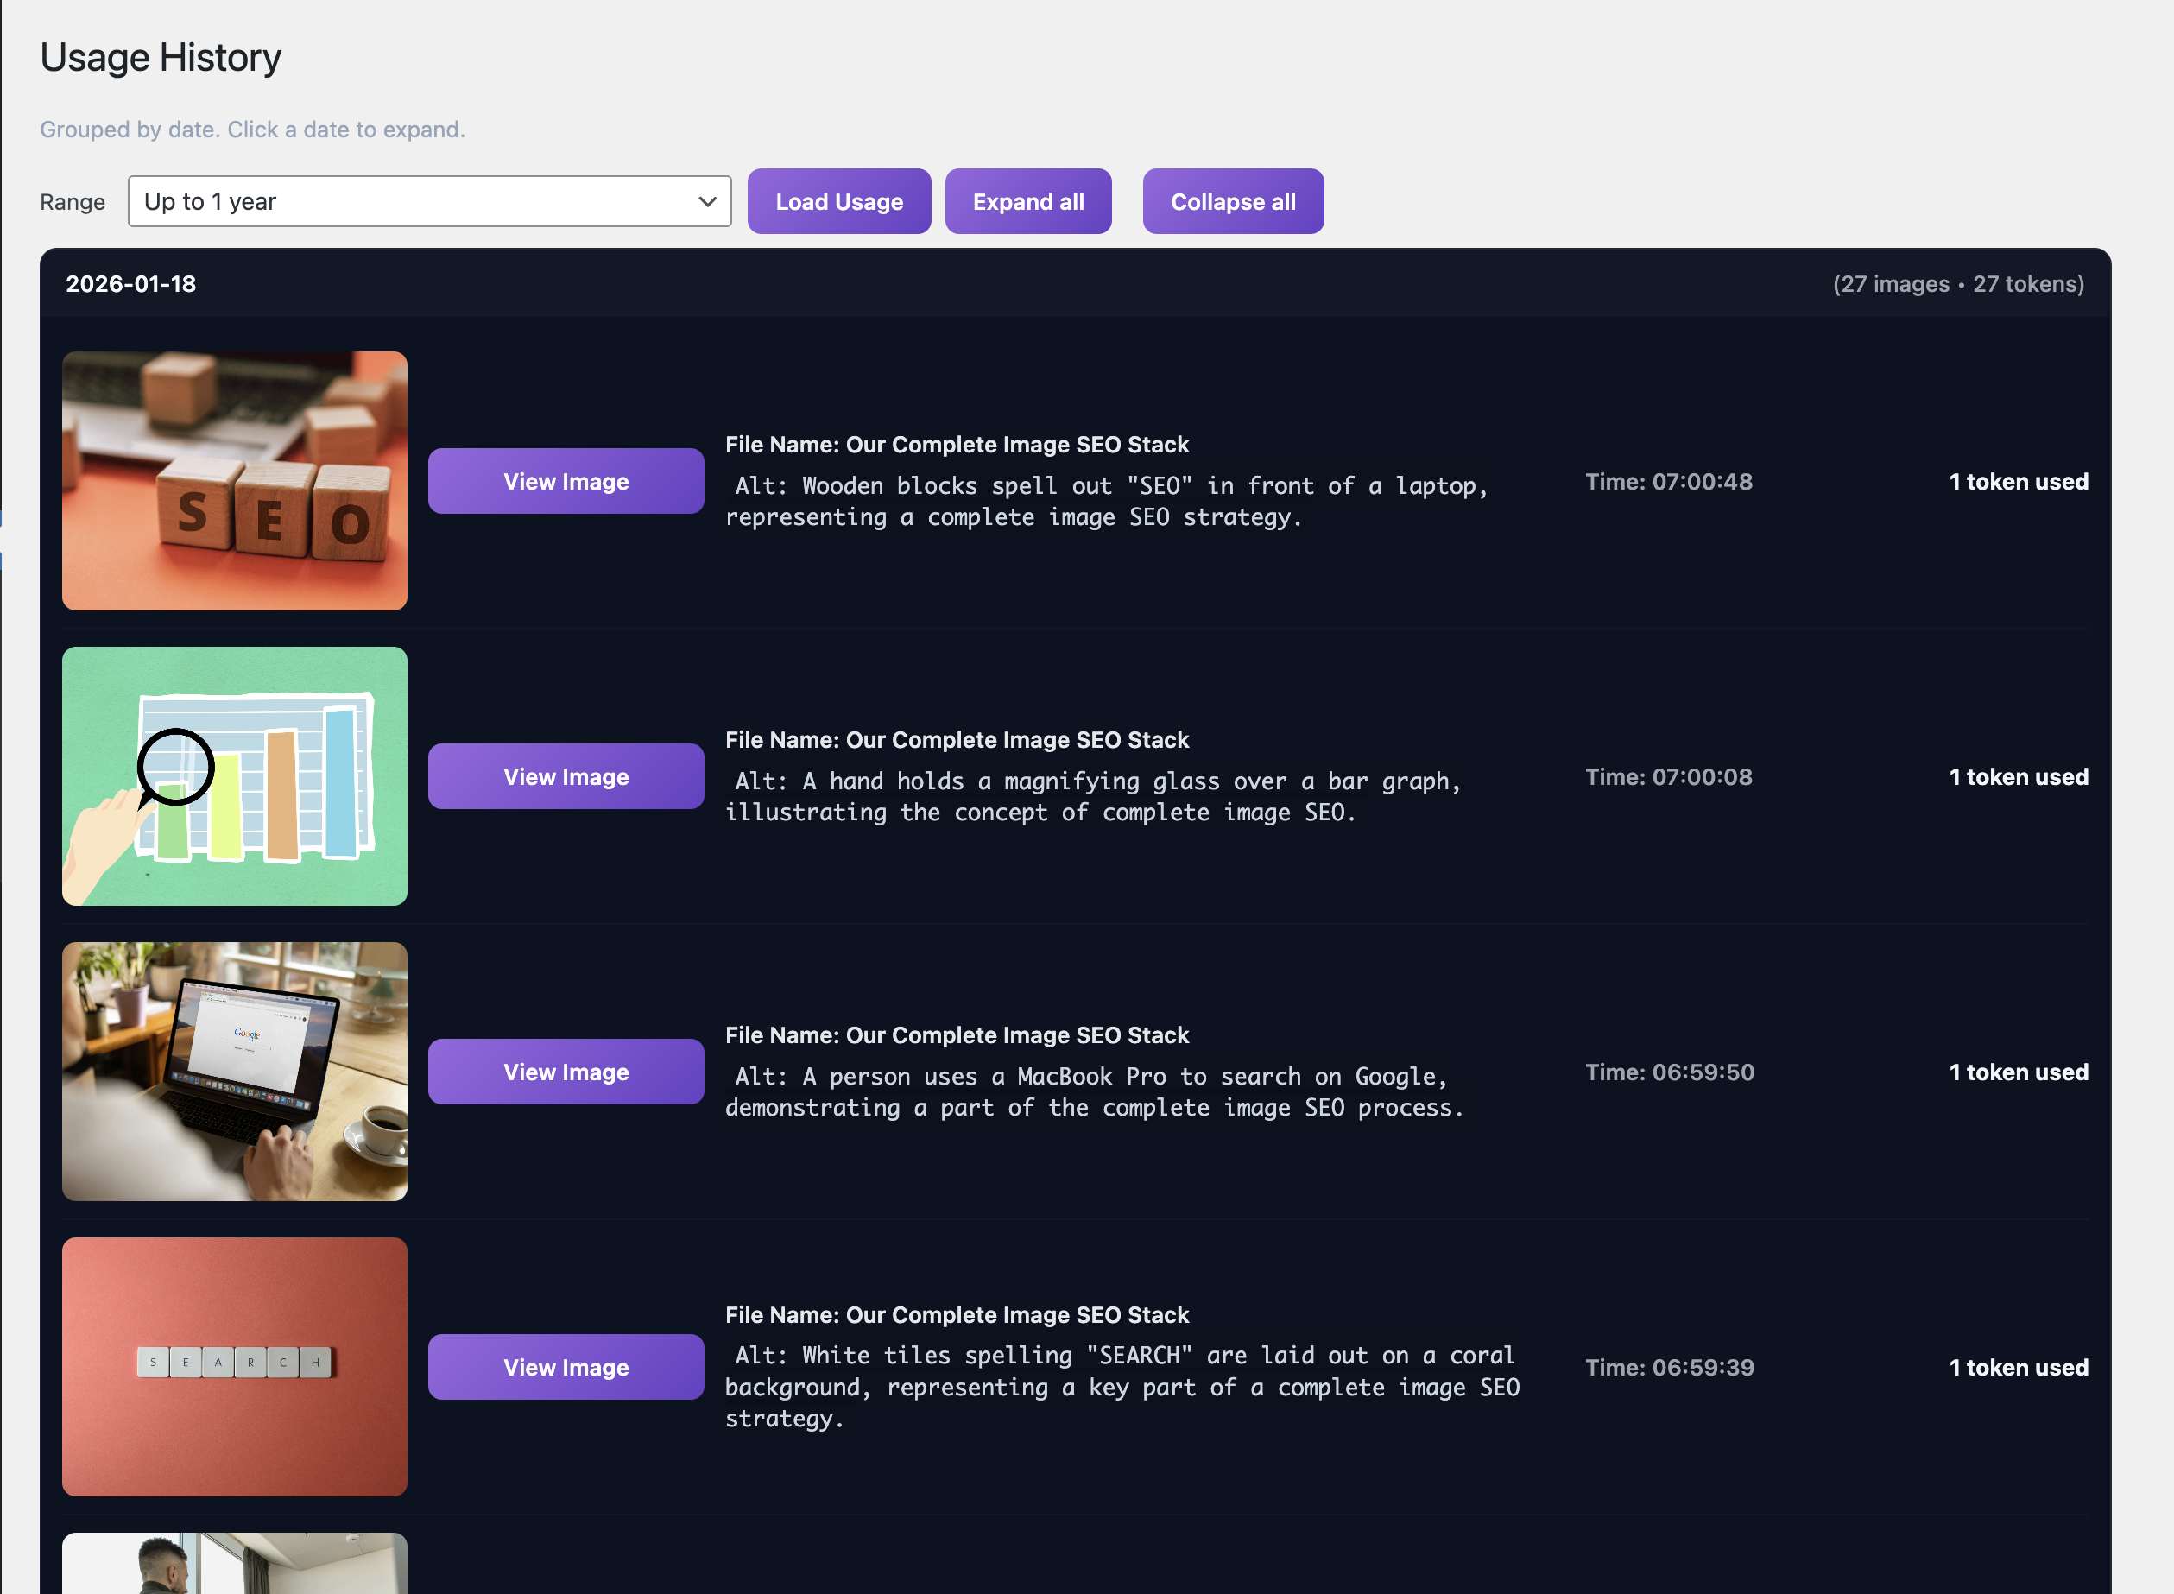Click the Time: 07:00:48 timestamp

pos(1668,482)
